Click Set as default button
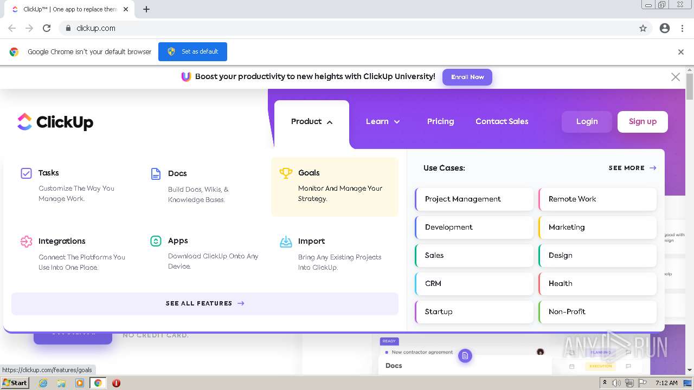This screenshot has width=694, height=390. [192, 51]
